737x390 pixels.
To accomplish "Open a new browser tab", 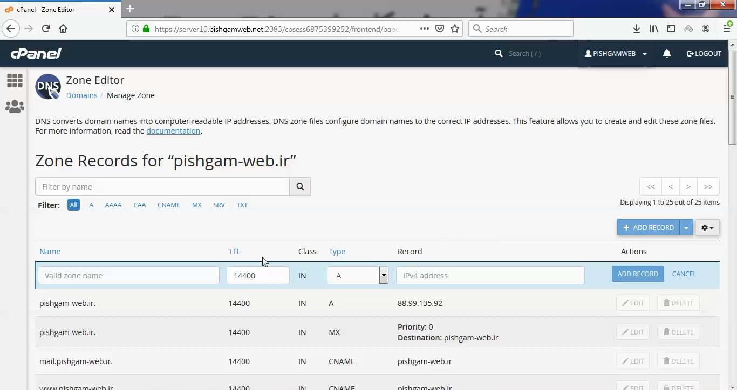I will [x=129, y=9].
